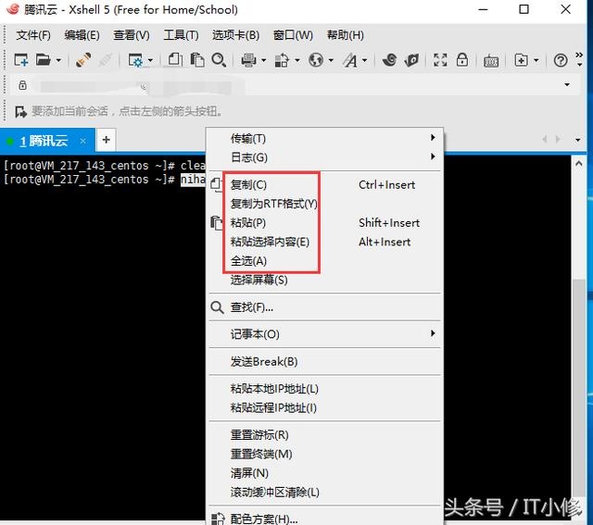This screenshot has width=593, height=525.
Task: Click the terminal scrollbar up arrow
Action: (x=578, y=164)
